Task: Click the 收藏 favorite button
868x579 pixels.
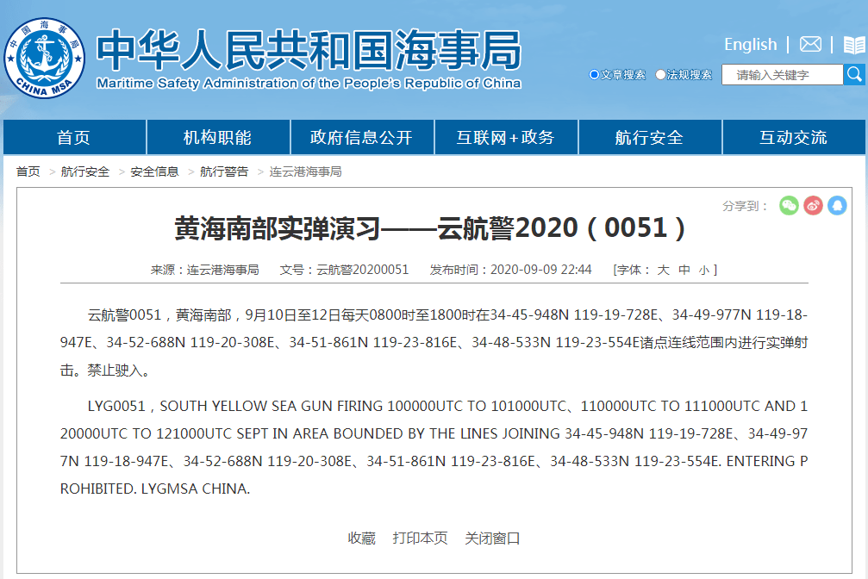Action: (363, 537)
